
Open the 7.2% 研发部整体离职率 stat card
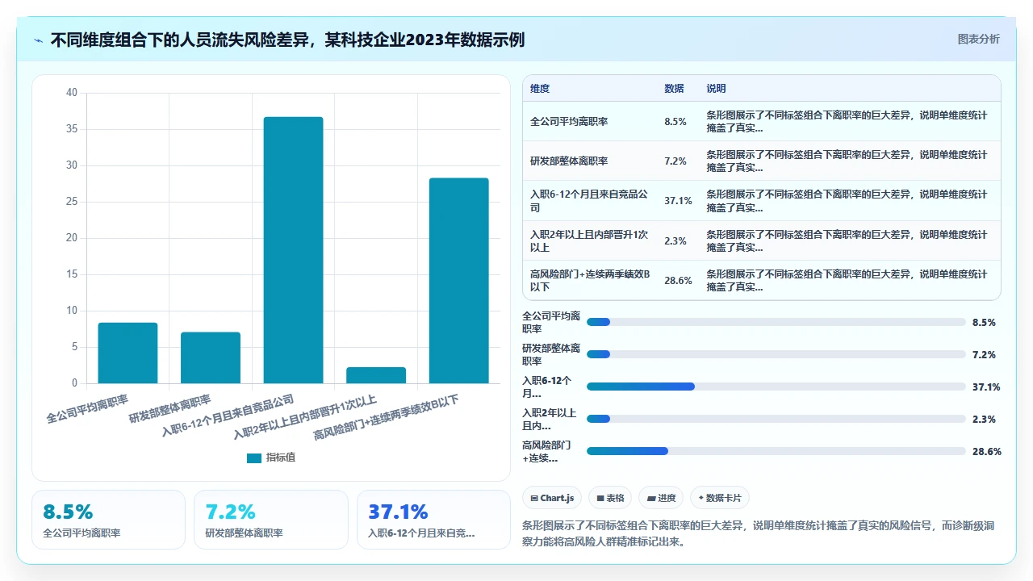point(271,520)
